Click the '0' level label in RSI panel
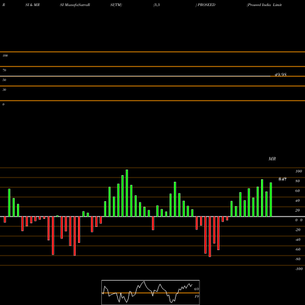The height and width of the screenshot is (305, 305). pyautogui.click(x=3, y=104)
